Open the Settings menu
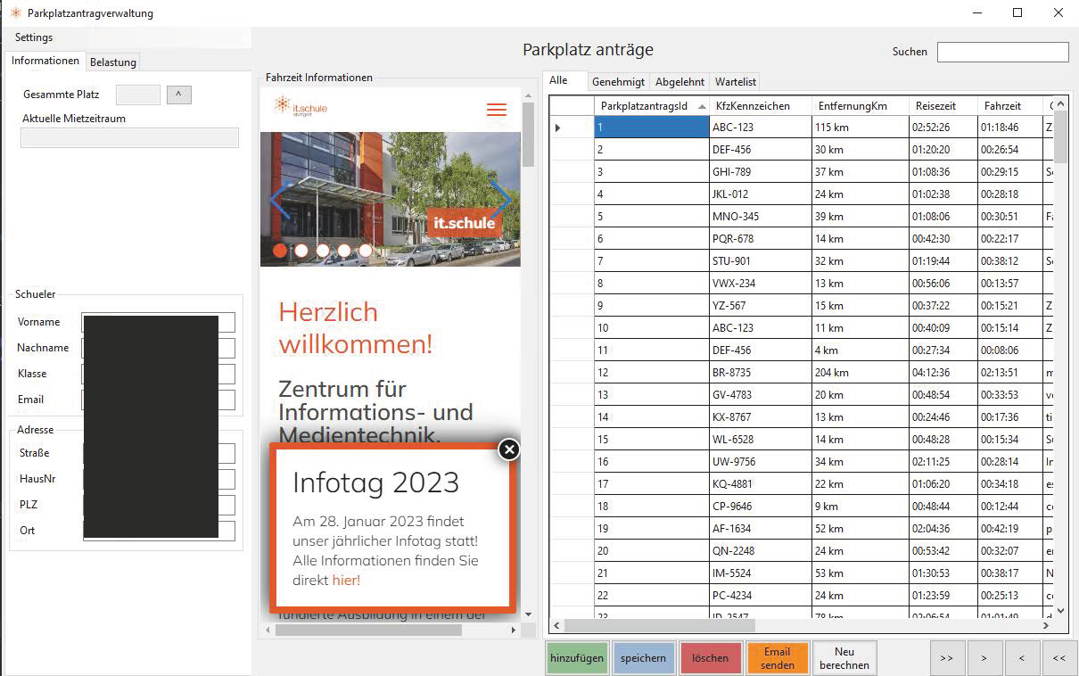 pyautogui.click(x=33, y=37)
